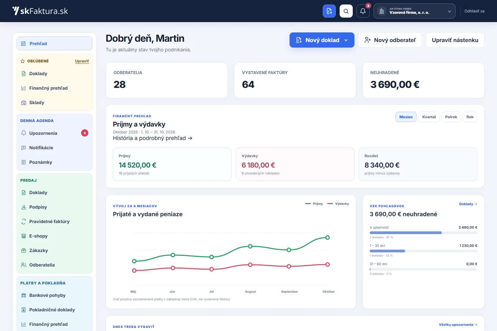Click Nový odberateľ button

390,40
